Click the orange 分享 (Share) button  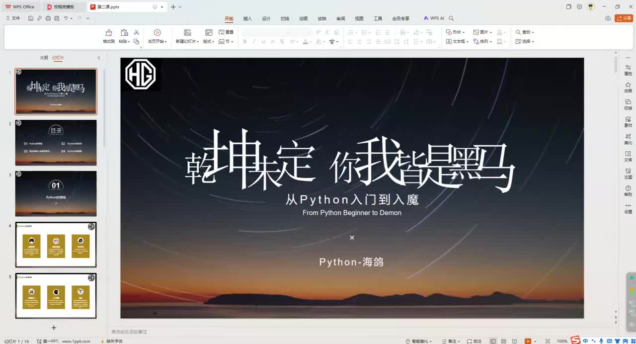(x=624, y=18)
